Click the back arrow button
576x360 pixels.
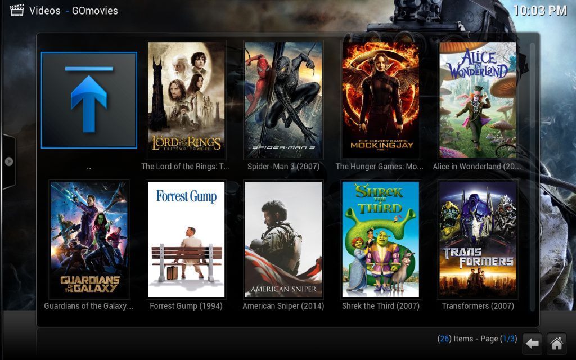coord(532,344)
